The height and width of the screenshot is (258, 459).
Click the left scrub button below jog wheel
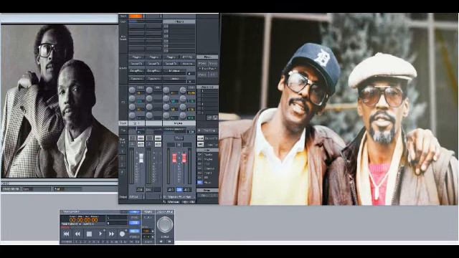point(161,242)
